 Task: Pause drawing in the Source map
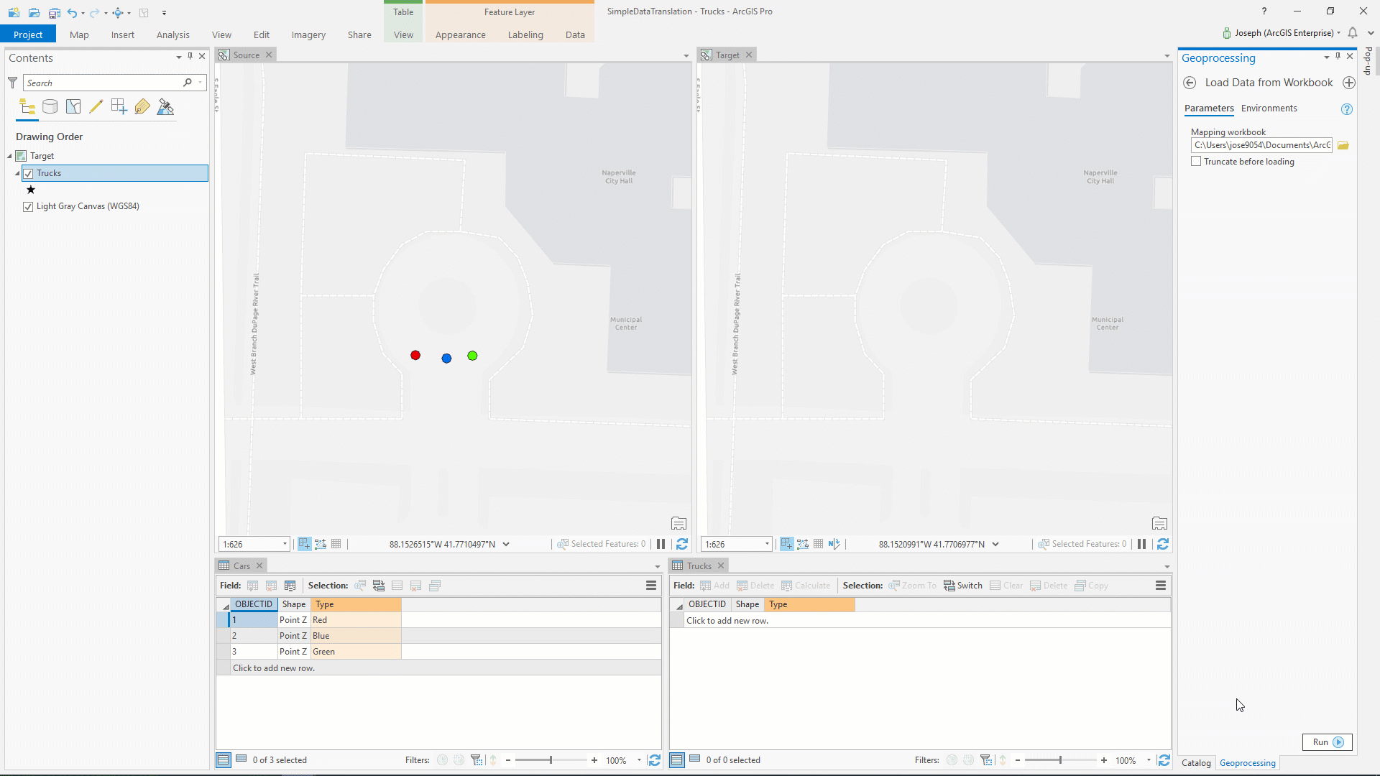tap(661, 544)
